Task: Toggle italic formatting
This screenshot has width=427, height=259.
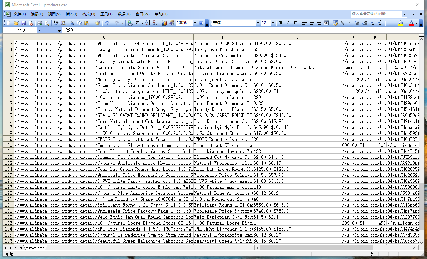Action: tap(288, 23)
